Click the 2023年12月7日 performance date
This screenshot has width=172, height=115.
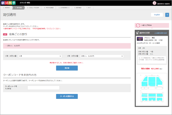pos(148,43)
